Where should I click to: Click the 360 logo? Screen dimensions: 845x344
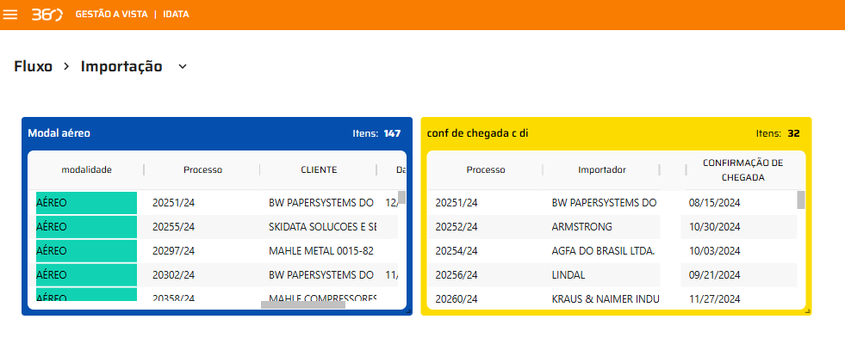(x=47, y=15)
